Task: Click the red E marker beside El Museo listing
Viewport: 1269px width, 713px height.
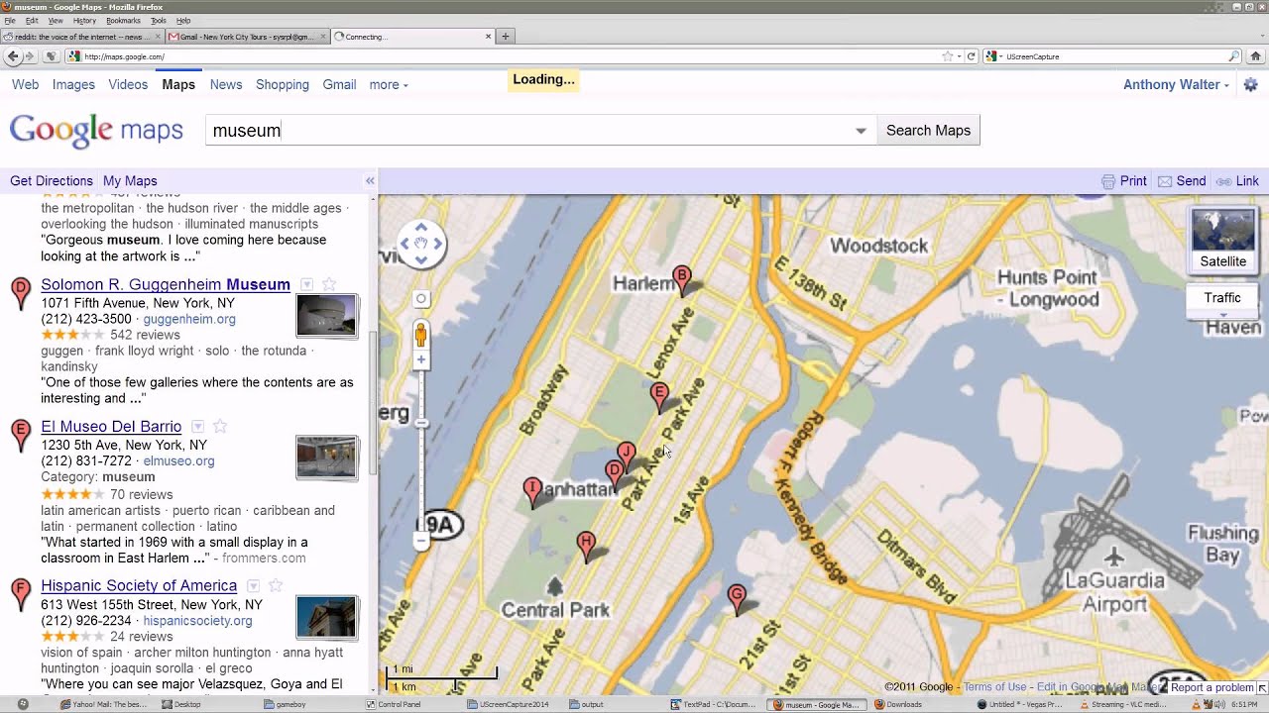Action: (21, 436)
